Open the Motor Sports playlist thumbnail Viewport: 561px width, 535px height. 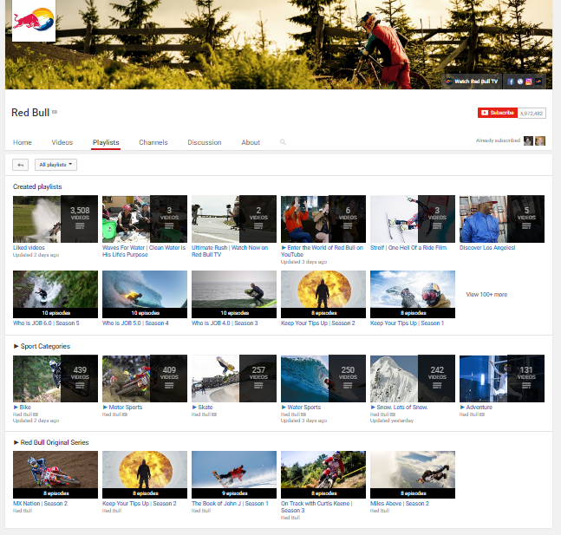tap(145, 378)
